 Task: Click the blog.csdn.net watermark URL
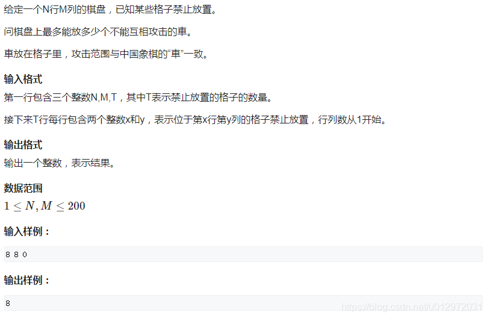click(412, 307)
